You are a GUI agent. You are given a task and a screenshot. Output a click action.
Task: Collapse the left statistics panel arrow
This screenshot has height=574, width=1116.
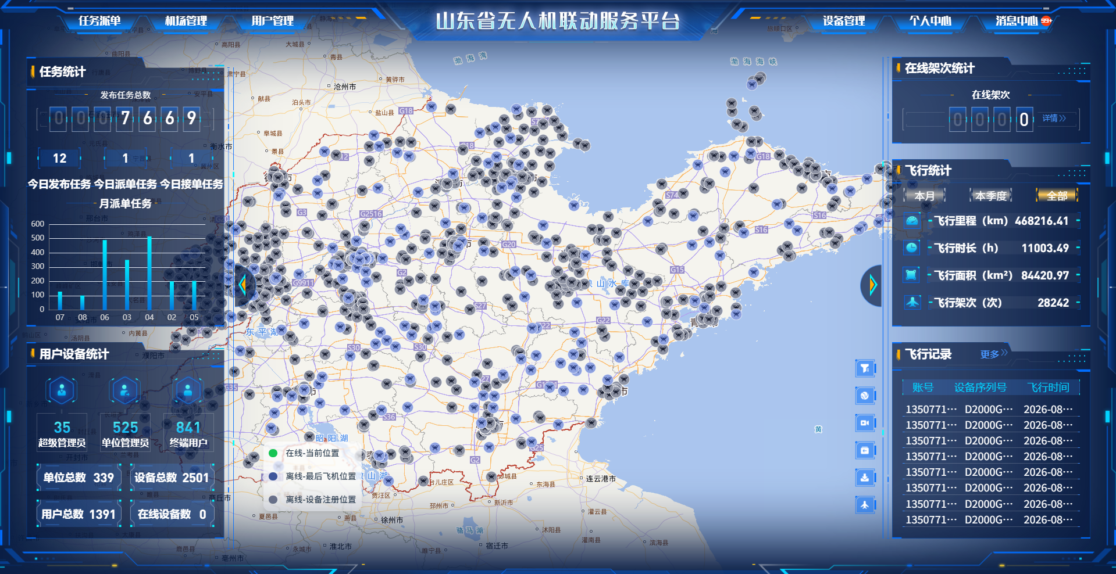click(x=243, y=285)
